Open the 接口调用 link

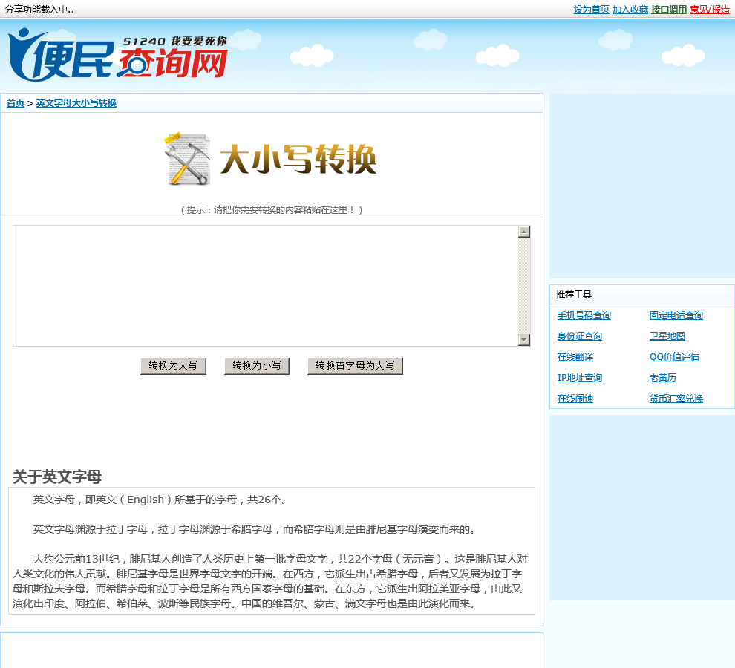point(669,10)
